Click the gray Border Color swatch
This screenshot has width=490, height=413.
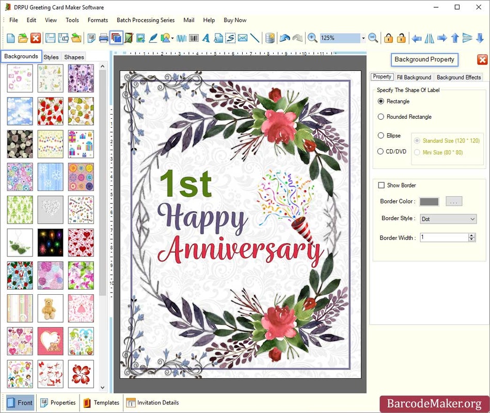429,202
